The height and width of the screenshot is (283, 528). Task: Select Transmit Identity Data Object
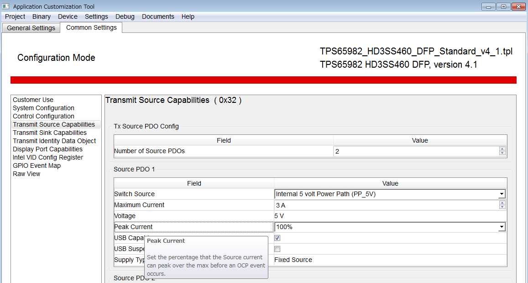click(54, 141)
